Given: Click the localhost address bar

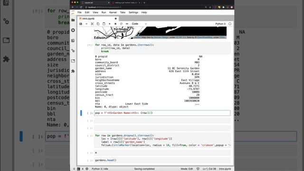Looking at the screenshot, I should pyautogui.click(x=143, y=7).
